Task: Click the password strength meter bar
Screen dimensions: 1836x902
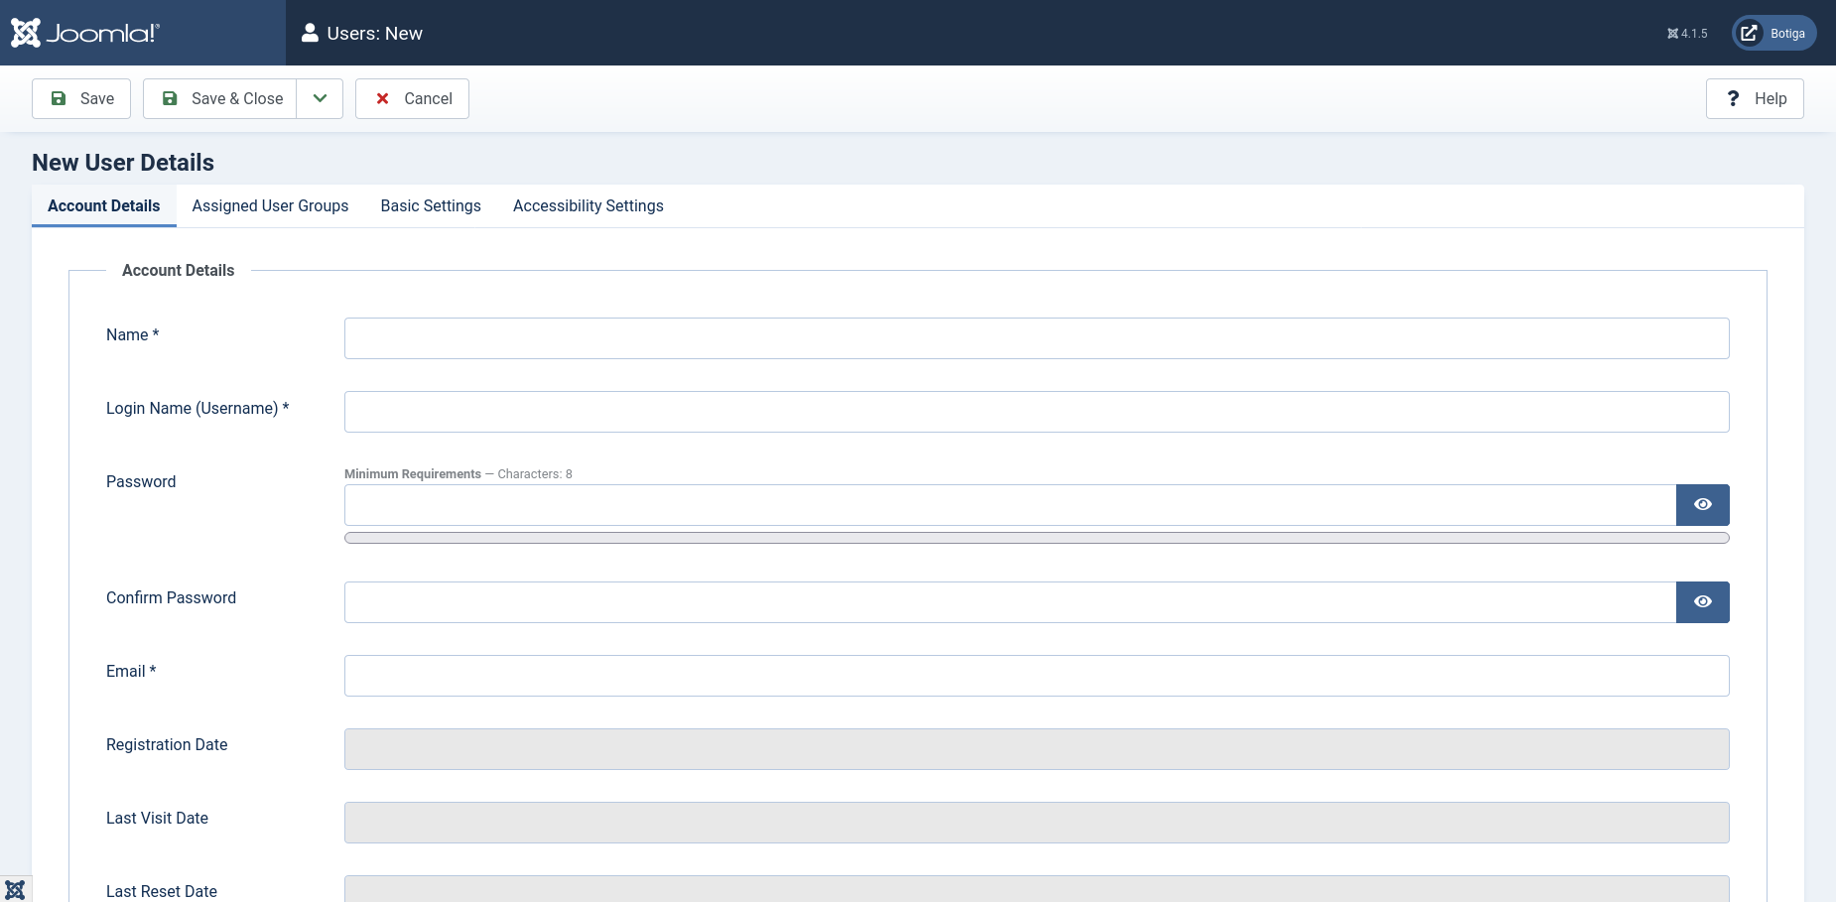Action: coord(1036,538)
